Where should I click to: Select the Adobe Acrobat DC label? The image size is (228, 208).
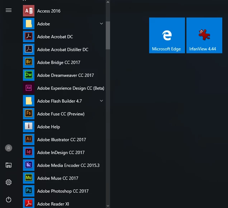point(55,37)
